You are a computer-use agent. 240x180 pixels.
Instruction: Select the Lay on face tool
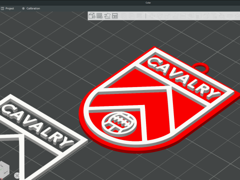point(175,16)
